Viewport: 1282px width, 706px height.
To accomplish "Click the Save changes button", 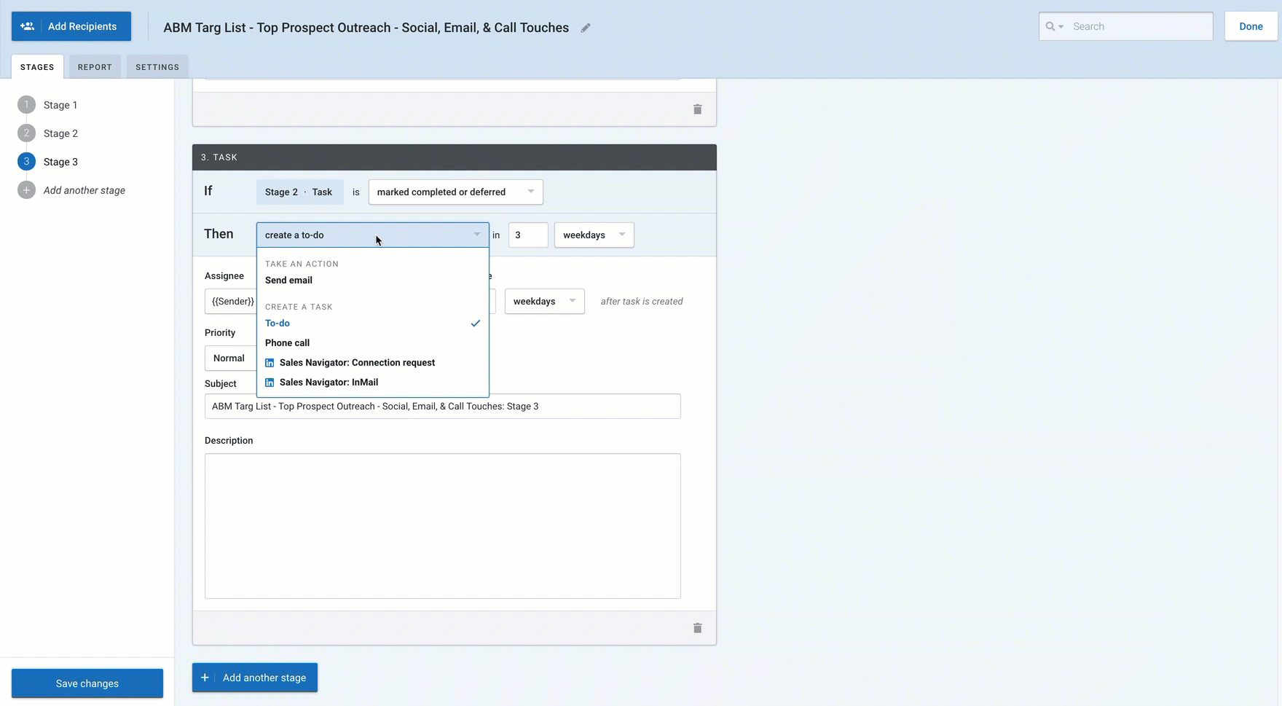I will point(87,683).
